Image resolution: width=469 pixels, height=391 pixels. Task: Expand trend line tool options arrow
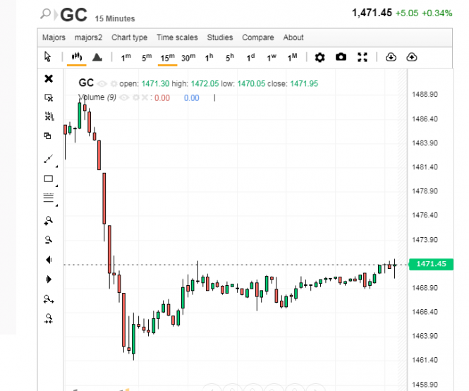(x=56, y=166)
